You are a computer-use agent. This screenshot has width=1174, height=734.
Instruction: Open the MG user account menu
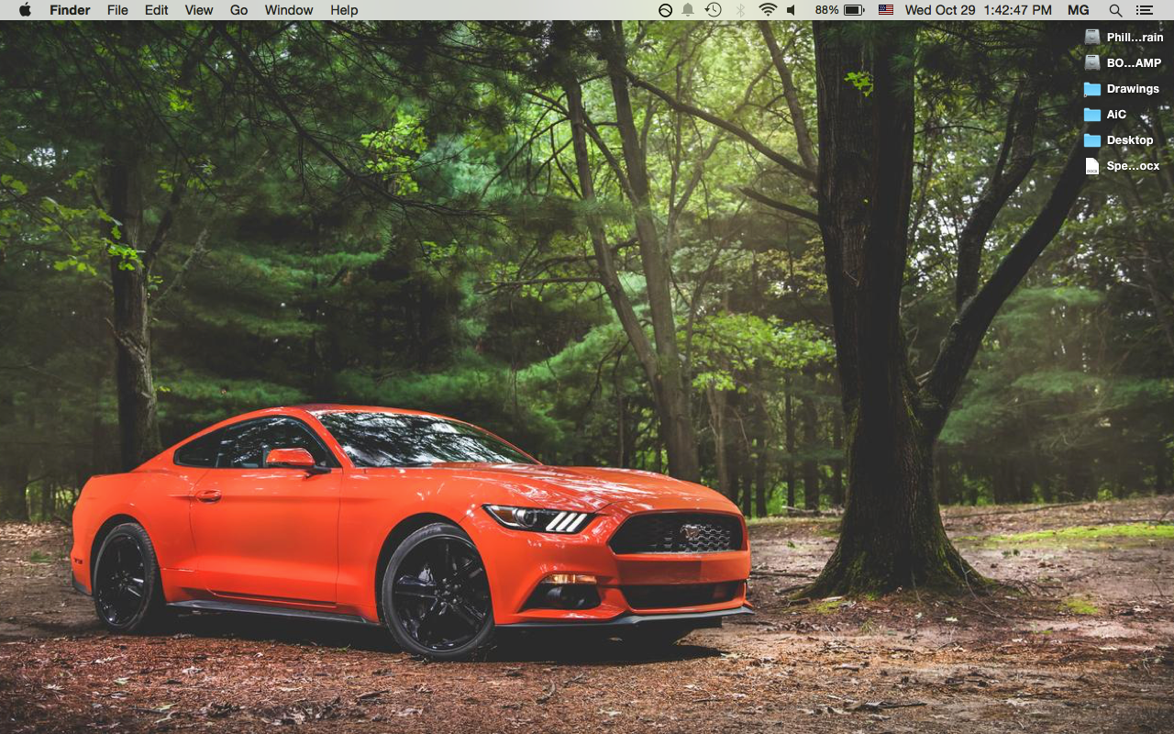pos(1079,10)
